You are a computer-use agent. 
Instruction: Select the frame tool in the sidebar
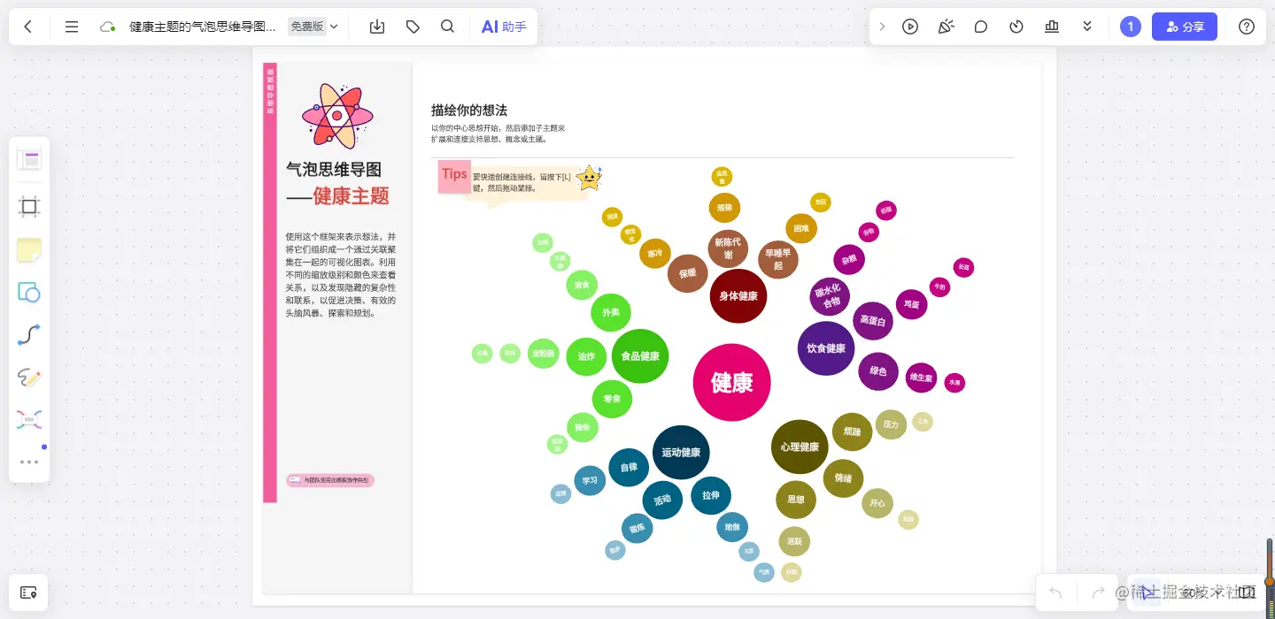click(x=29, y=206)
